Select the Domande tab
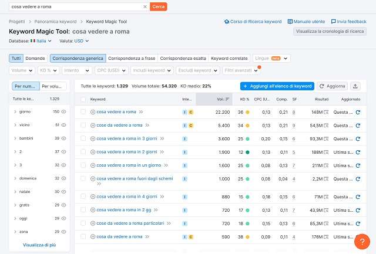The image size is (376, 254). (36, 59)
